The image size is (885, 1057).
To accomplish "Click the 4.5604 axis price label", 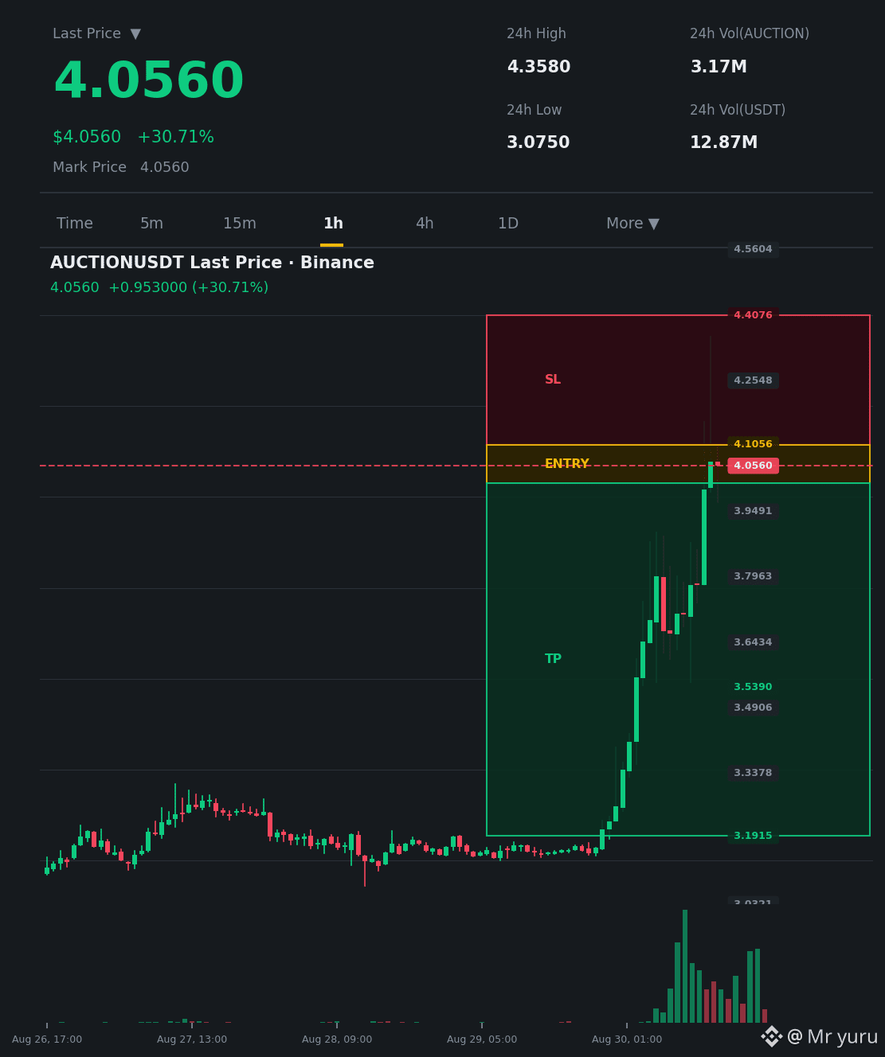I will pos(753,249).
